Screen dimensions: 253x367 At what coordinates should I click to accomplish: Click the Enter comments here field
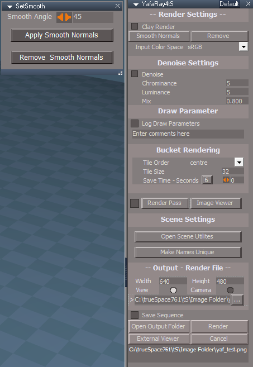pyautogui.click(x=188, y=134)
